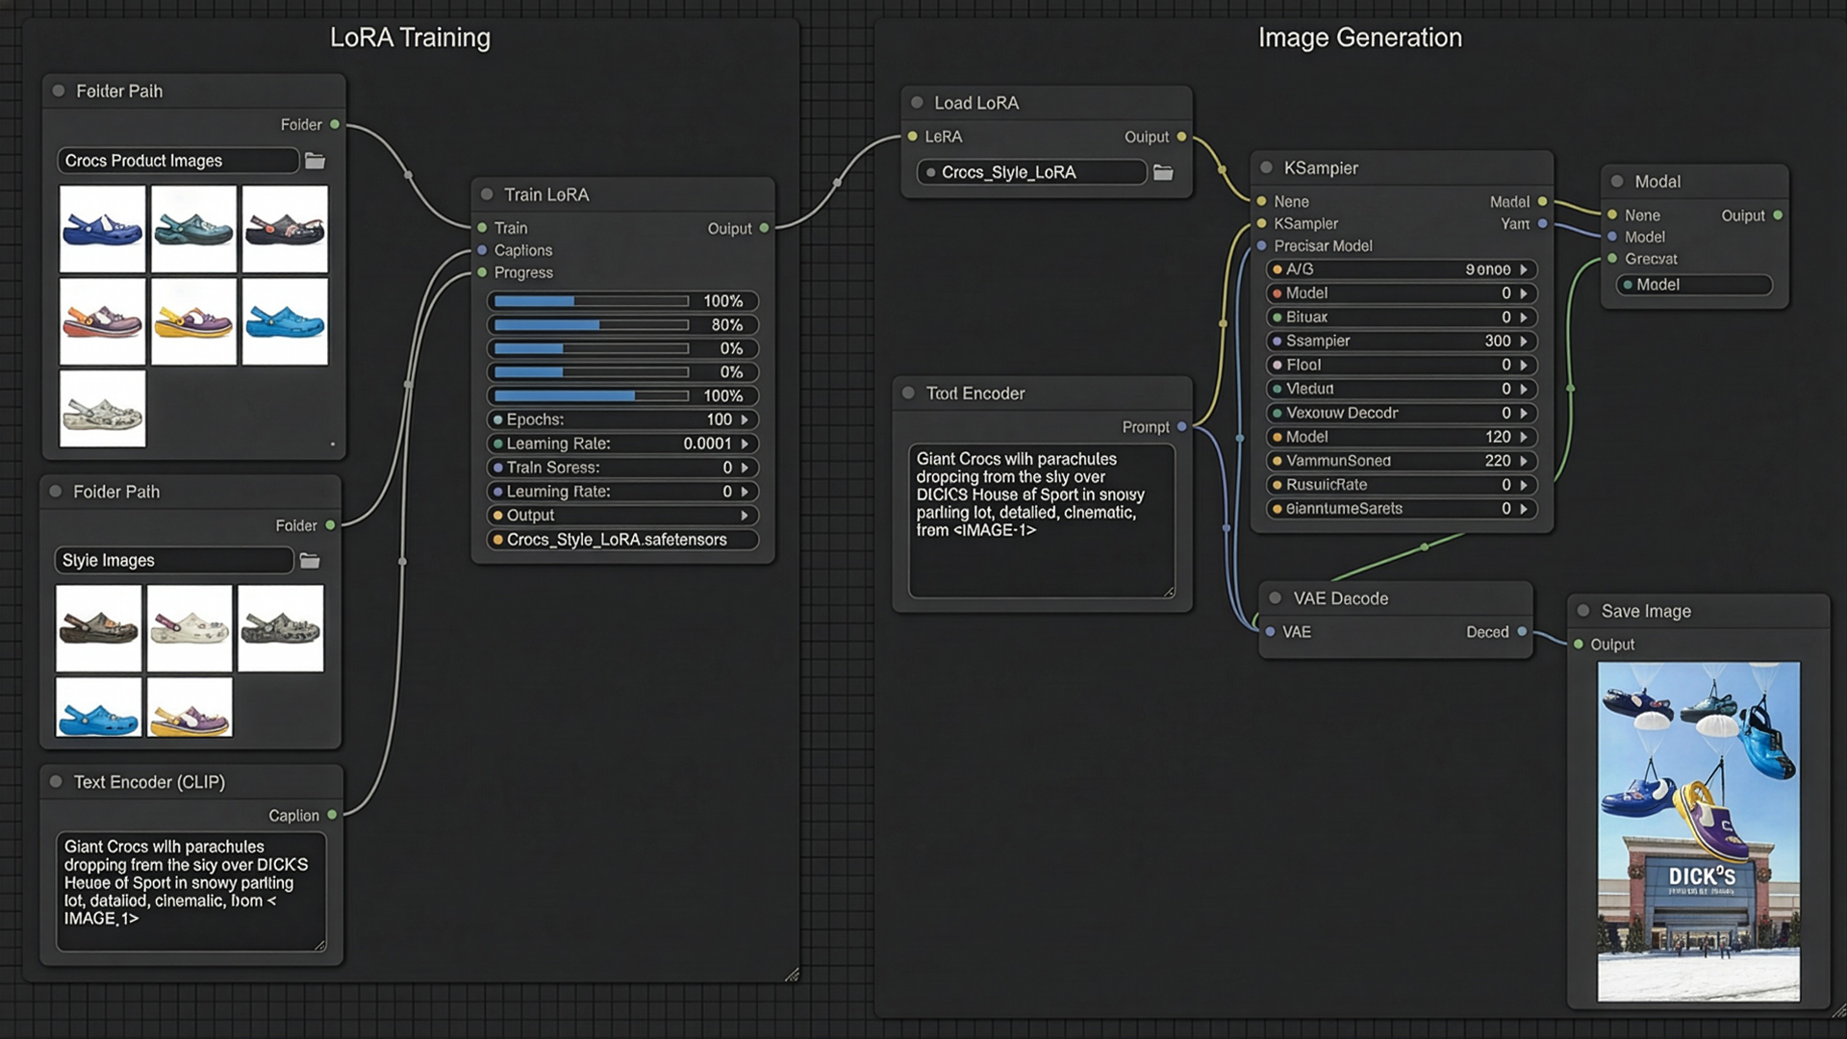Click the Train LoRA Output connector dot
This screenshot has width=1847, height=1039.
(764, 228)
